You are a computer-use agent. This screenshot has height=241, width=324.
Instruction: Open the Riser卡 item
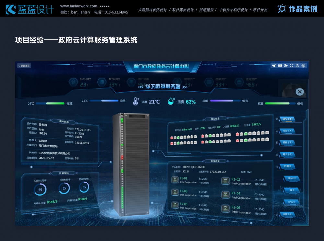292,178
